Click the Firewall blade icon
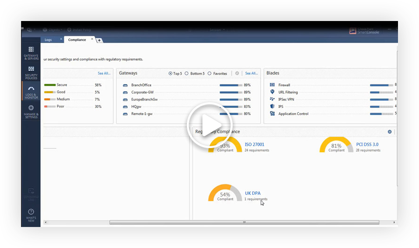 tap(272, 85)
